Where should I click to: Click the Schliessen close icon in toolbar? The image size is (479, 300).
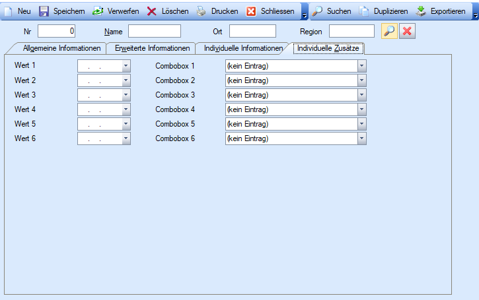click(x=251, y=11)
